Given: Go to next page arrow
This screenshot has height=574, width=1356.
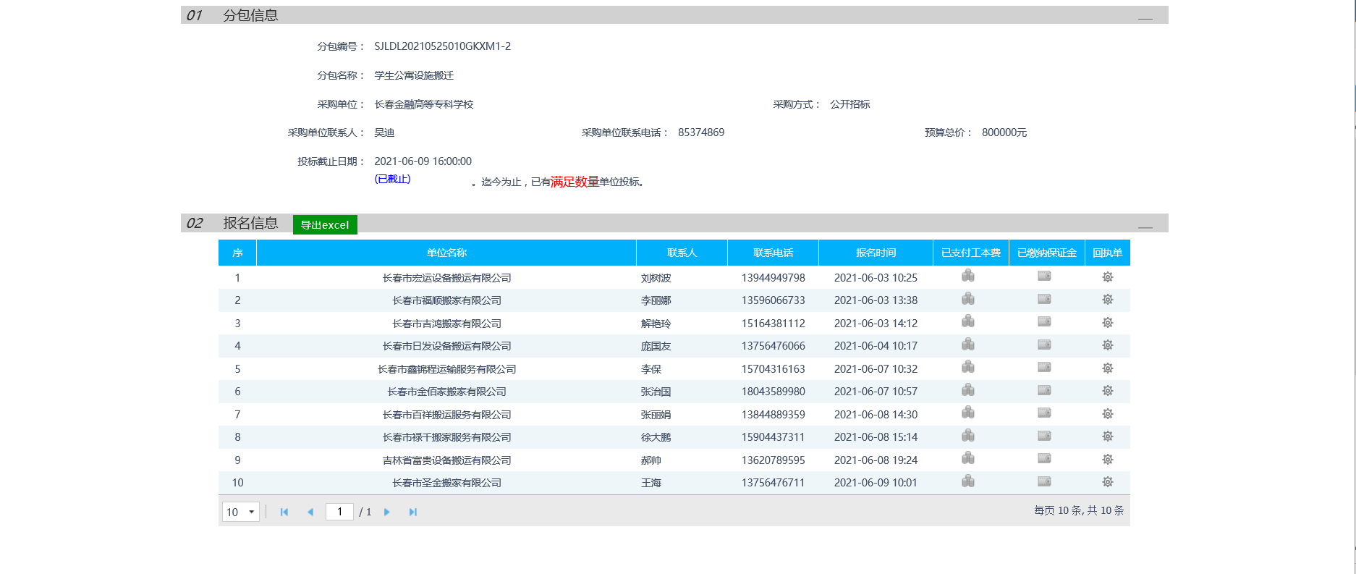Looking at the screenshot, I should click(x=386, y=512).
